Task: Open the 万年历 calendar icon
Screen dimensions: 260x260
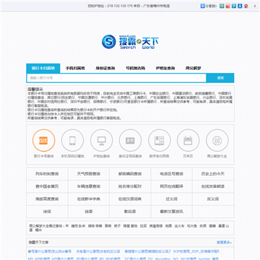Action: click(x=188, y=140)
